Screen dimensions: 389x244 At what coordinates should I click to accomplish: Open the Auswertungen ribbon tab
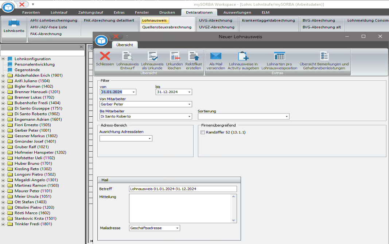click(237, 12)
